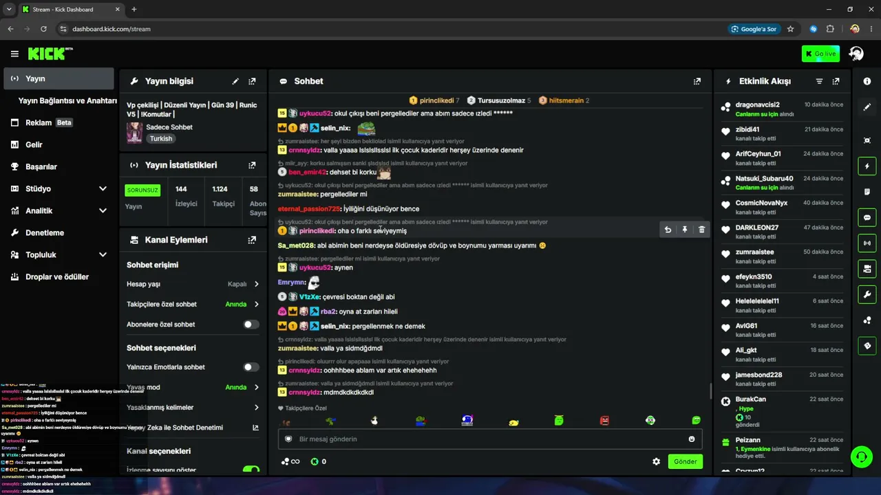Pop out the Yayın bilgisi panel
The height and width of the screenshot is (495, 881).
(x=252, y=81)
